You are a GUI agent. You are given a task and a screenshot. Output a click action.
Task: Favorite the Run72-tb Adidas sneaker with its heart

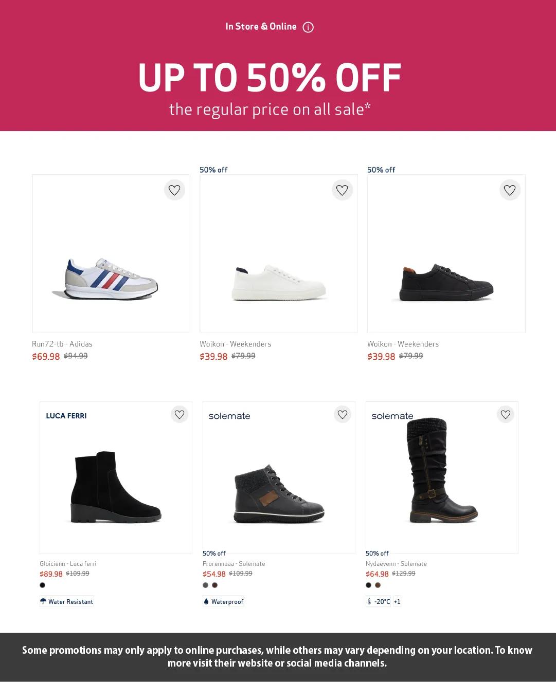tap(174, 190)
